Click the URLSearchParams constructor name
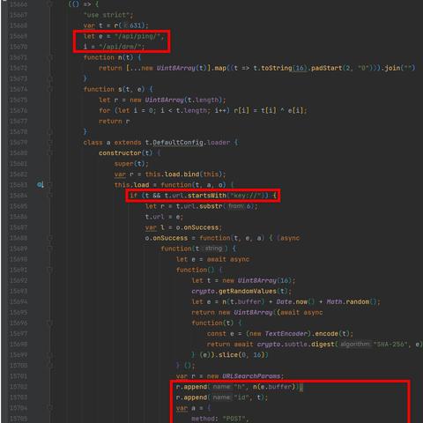Viewport: 423px width, 423px height. point(251,376)
